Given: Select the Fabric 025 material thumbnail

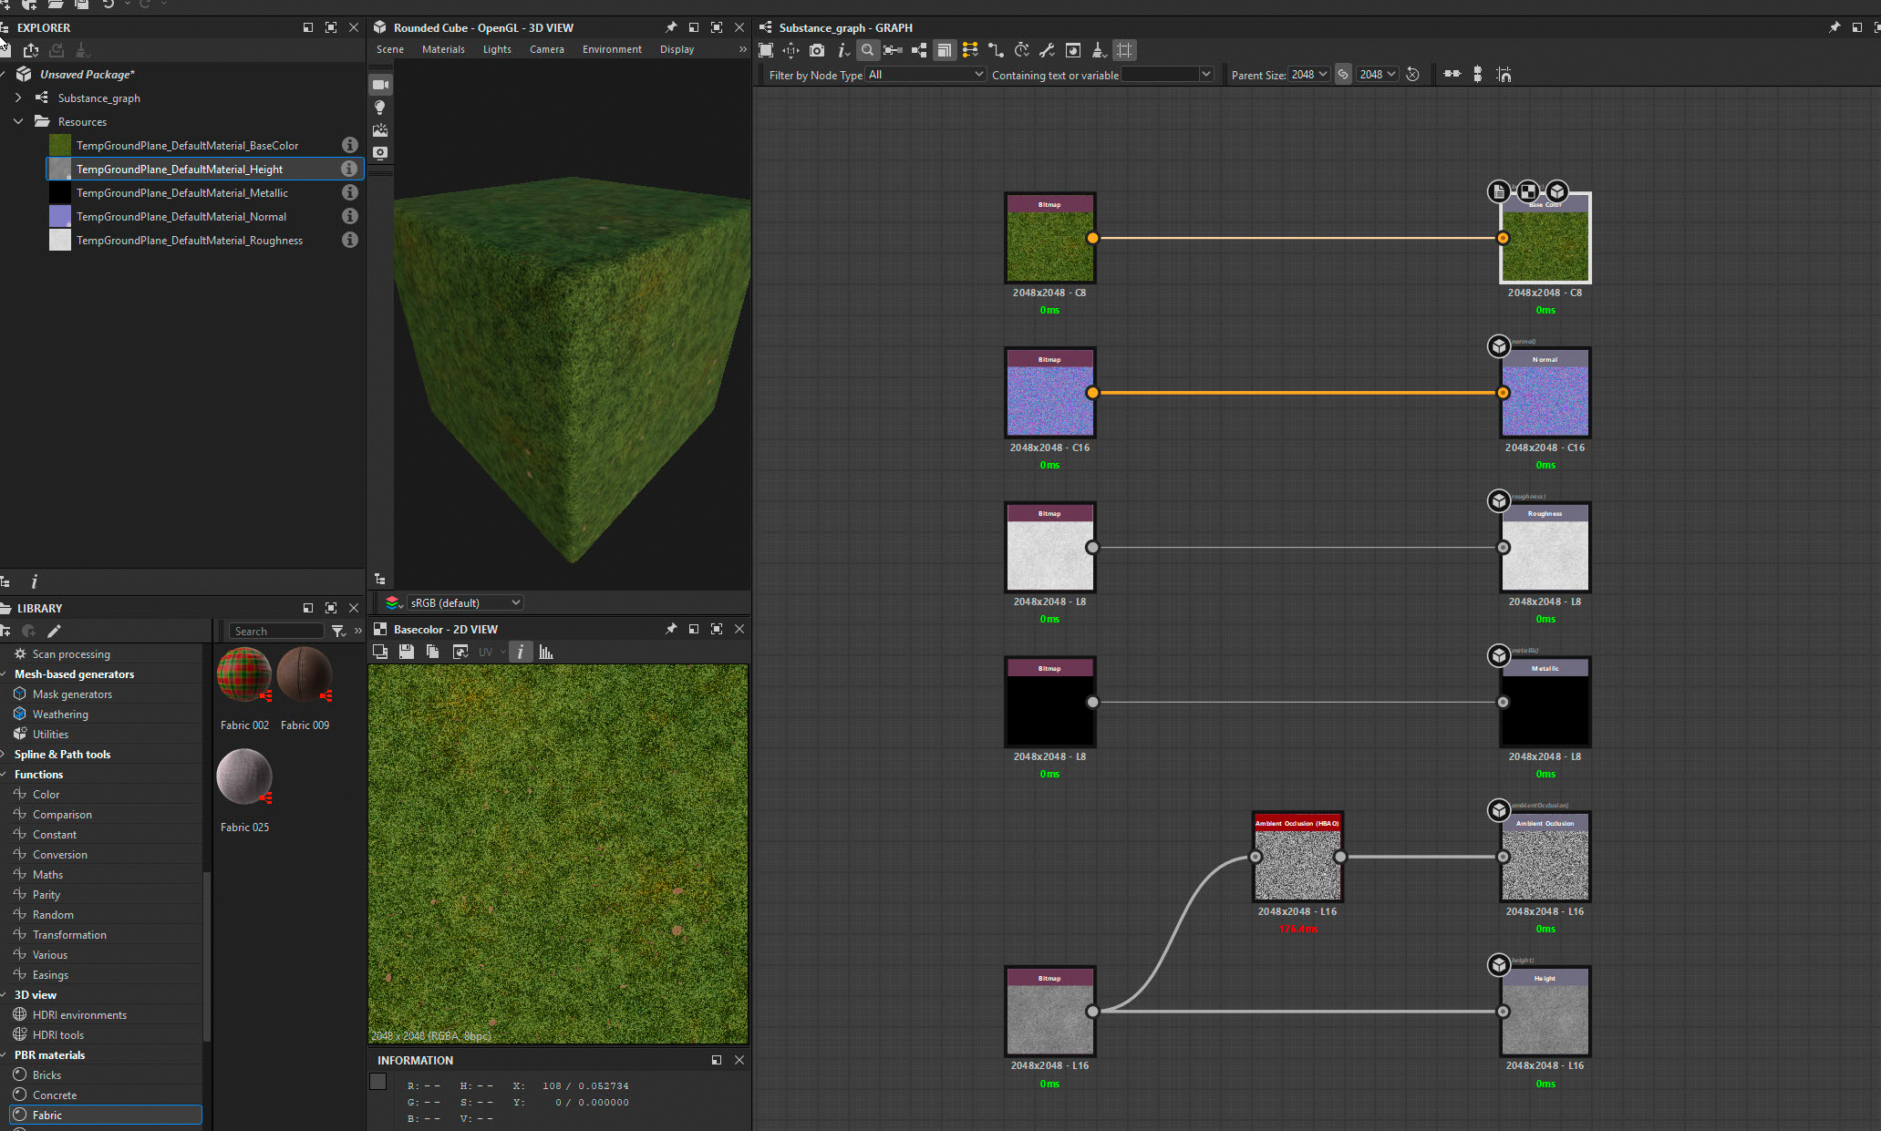Looking at the screenshot, I should click(243, 776).
